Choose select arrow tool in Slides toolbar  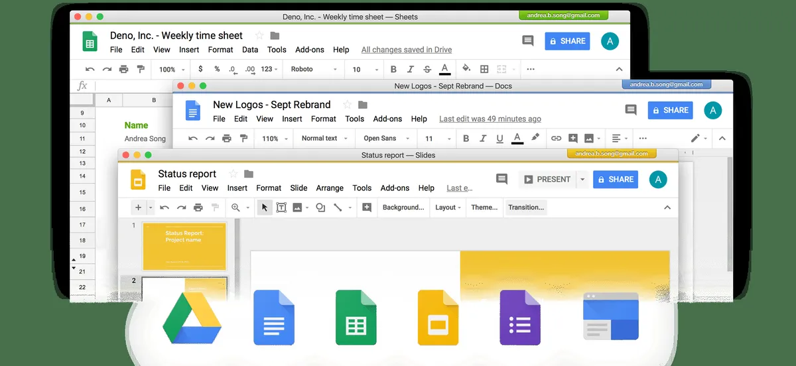tap(264, 208)
